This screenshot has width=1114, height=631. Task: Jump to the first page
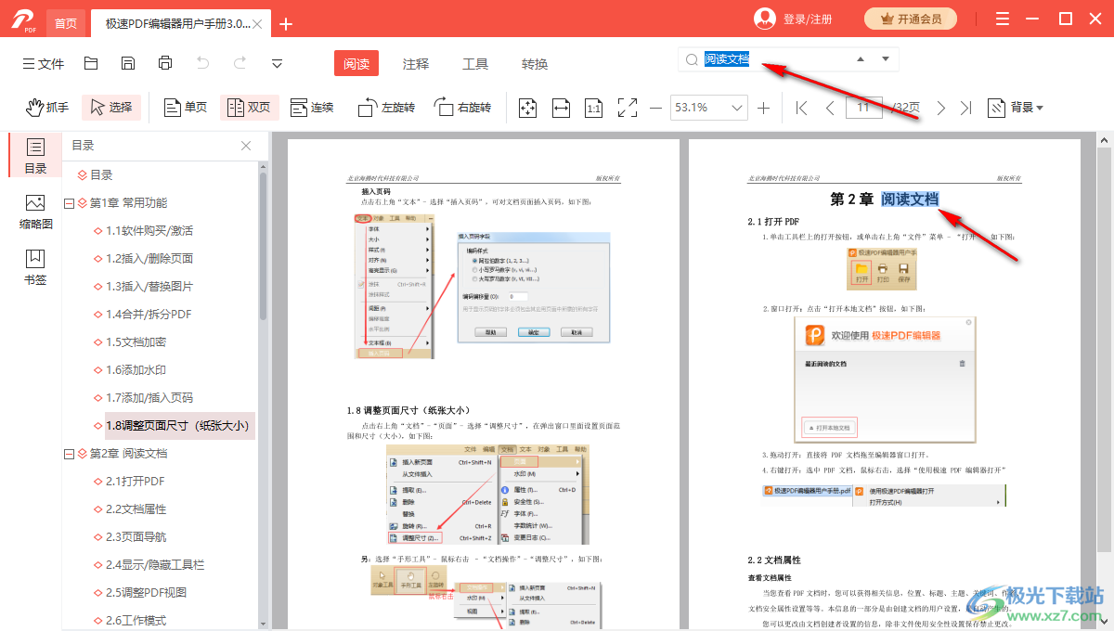[x=802, y=108]
